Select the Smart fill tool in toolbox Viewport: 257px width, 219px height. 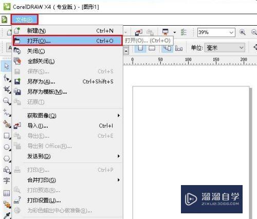pos(7,124)
